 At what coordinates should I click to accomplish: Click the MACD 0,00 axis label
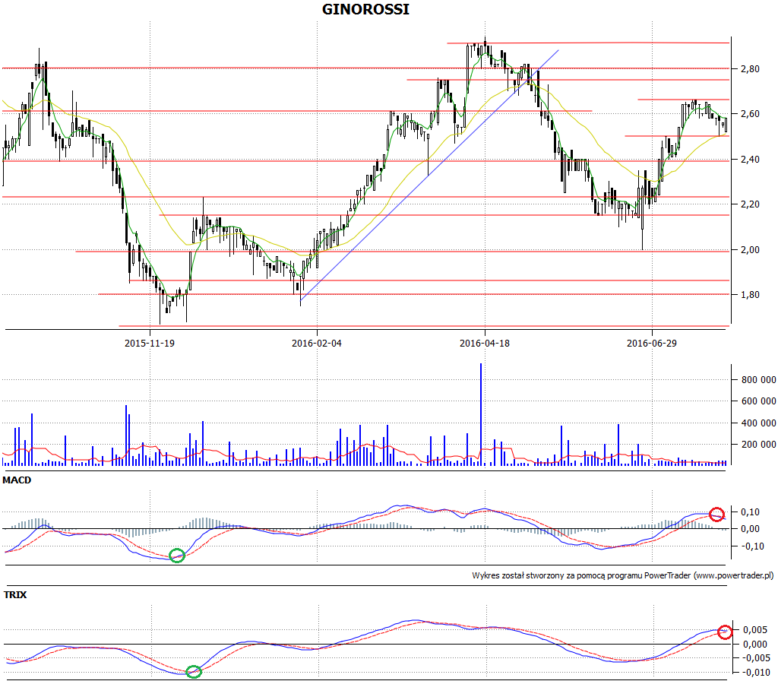[x=751, y=529]
